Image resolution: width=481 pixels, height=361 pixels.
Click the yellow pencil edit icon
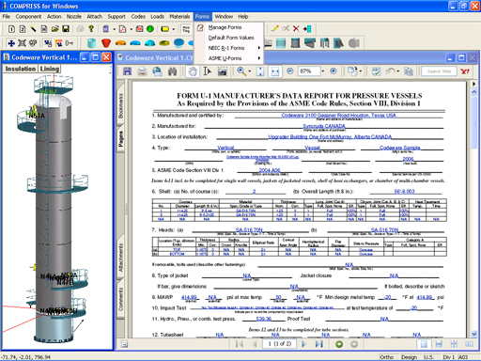coord(274,29)
